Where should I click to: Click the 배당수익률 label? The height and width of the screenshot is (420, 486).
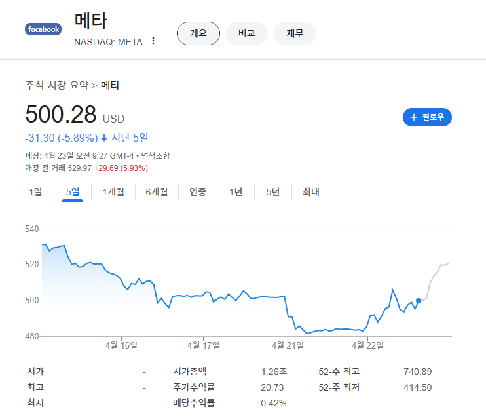point(194,403)
